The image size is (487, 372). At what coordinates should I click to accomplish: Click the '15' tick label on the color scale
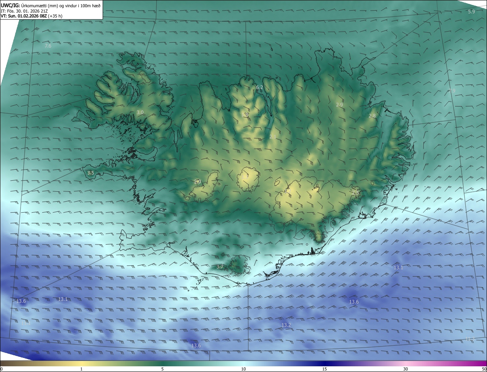coord(325,369)
